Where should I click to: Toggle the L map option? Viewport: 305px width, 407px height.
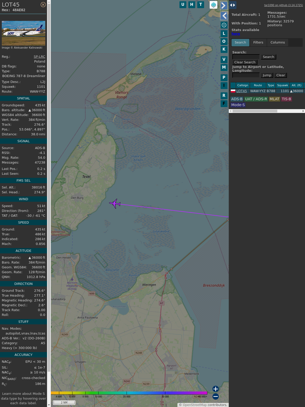224,33
